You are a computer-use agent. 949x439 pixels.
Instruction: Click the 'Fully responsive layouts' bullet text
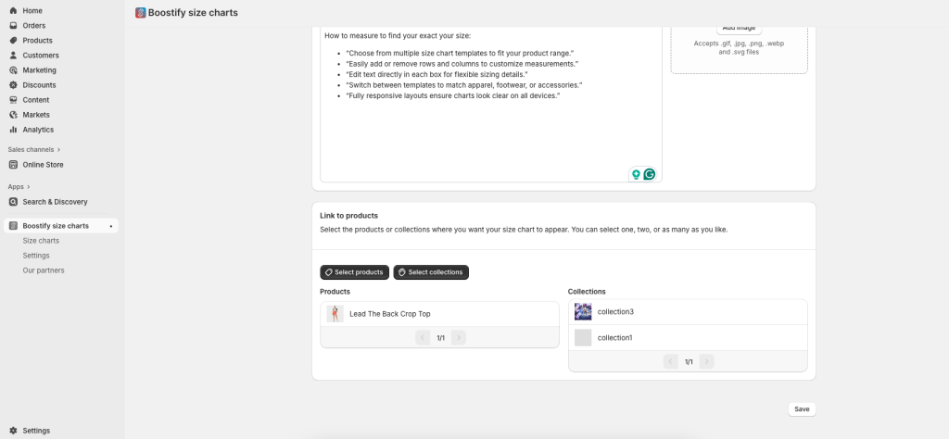(452, 95)
